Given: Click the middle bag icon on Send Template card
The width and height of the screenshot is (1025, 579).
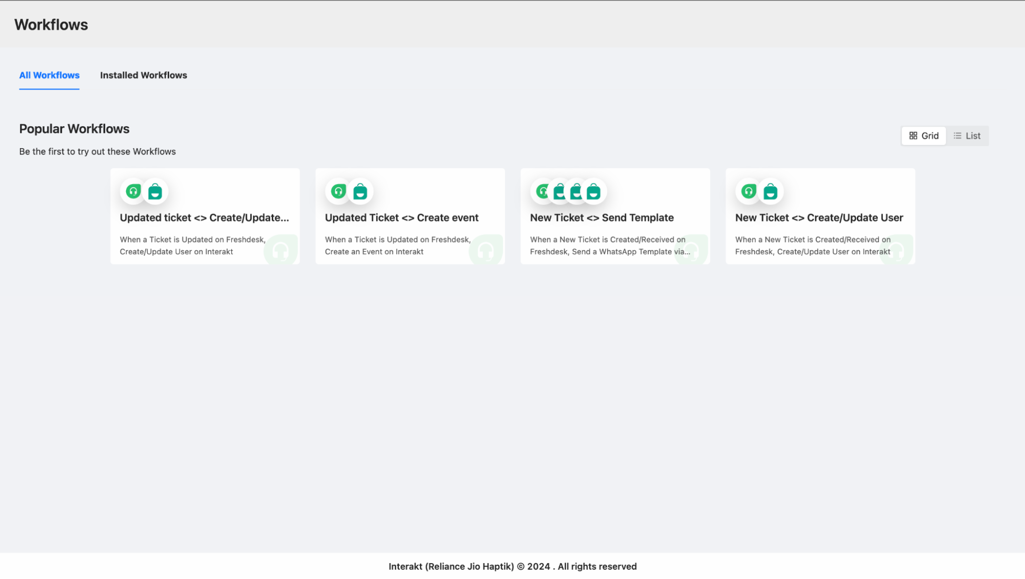Looking at the screenshot, I should click(576, 191).
